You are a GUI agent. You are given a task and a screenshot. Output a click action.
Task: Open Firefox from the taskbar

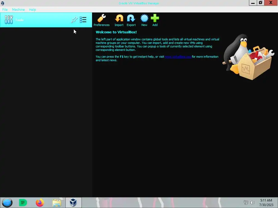tap(40, 203)
